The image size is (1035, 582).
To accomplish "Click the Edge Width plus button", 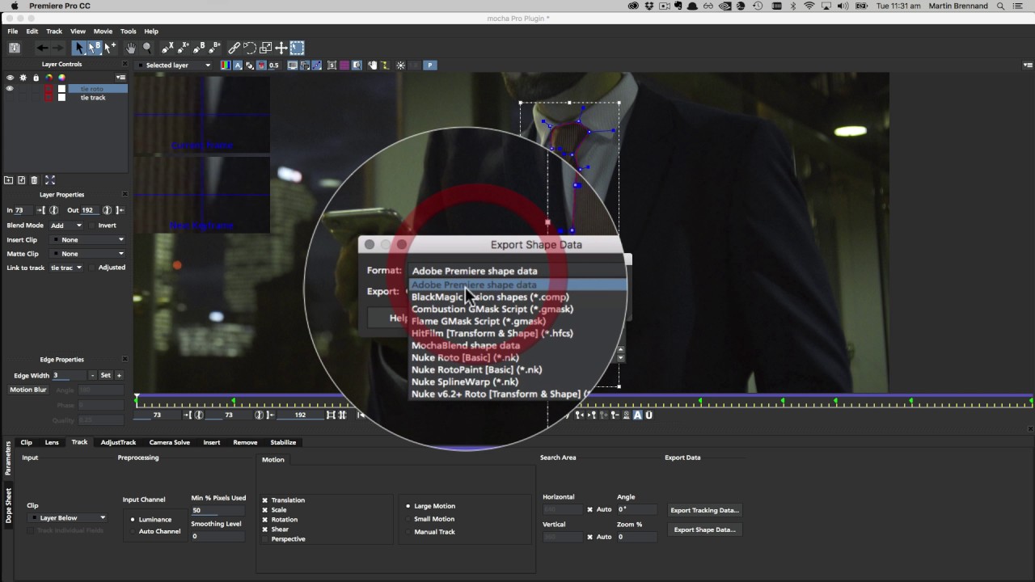I will point(119,375).
